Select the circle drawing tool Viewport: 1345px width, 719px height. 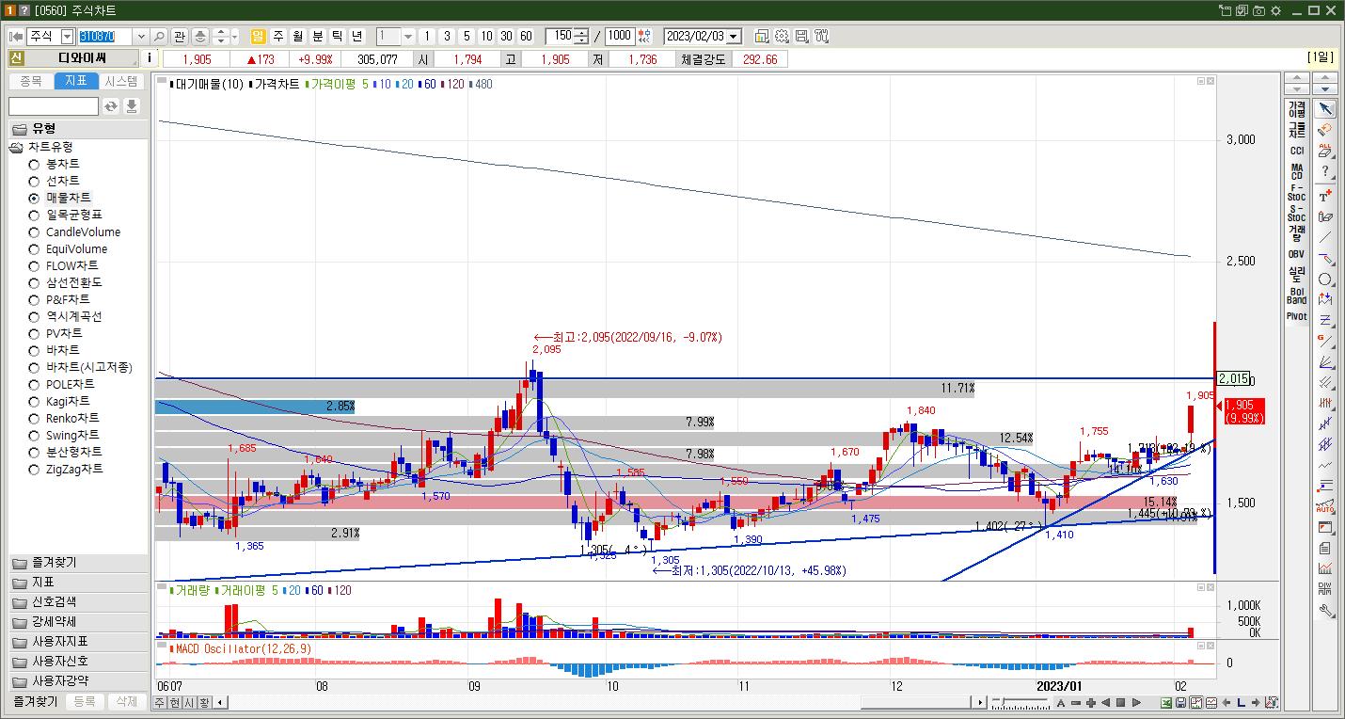1325,280
